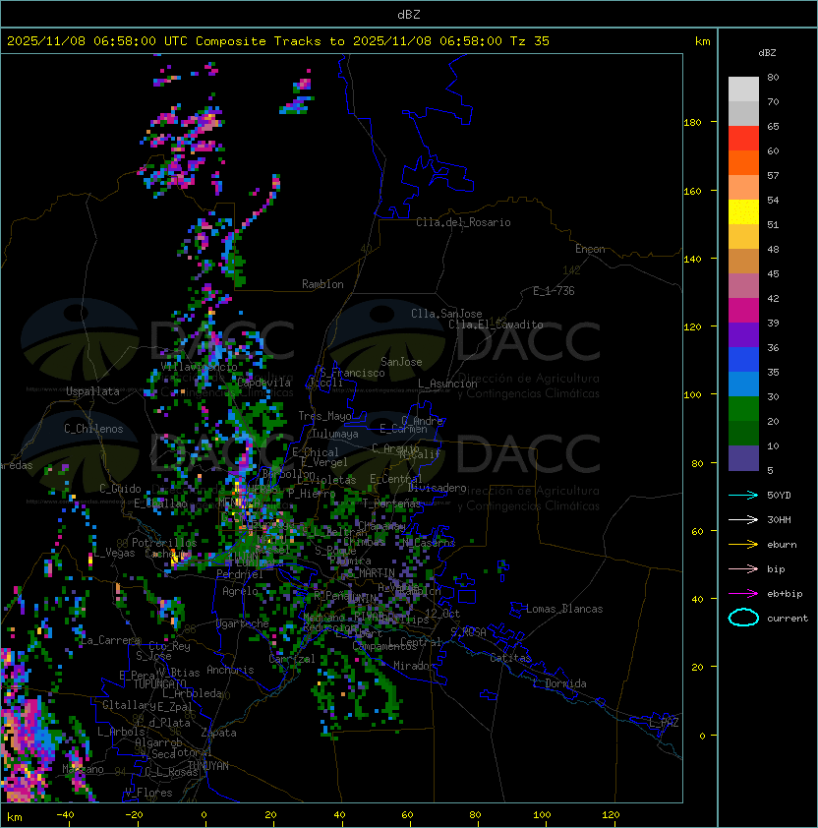Pick the slate 5-10 dBZ swatch
818x828 pixels.
[743, 458]
